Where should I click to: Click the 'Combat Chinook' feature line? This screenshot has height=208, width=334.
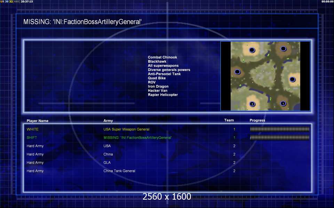162,57
